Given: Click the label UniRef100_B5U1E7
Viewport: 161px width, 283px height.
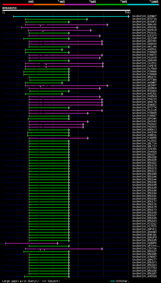Looking at the screenshot, I should click(x=144, y=155).
